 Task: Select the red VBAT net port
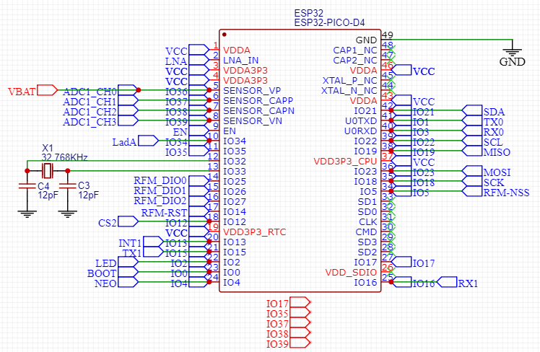click(47, 90)
